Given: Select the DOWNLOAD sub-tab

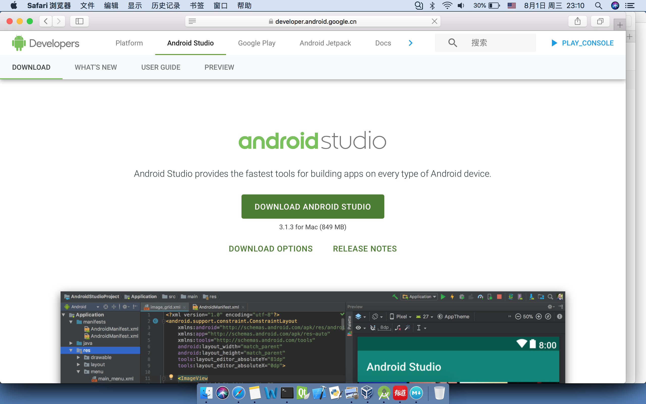Looking at the screenshot, I should [31, 67].
